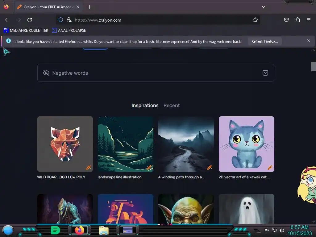Expand the list all tabs chevron

[264, 7]
